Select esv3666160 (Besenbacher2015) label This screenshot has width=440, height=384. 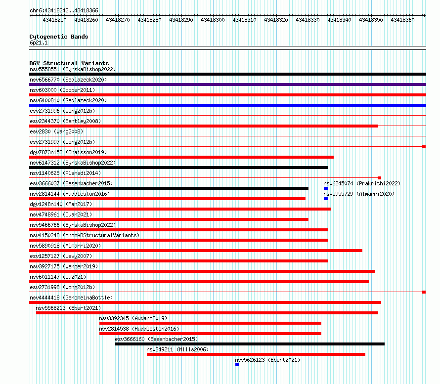coord(156,339)
